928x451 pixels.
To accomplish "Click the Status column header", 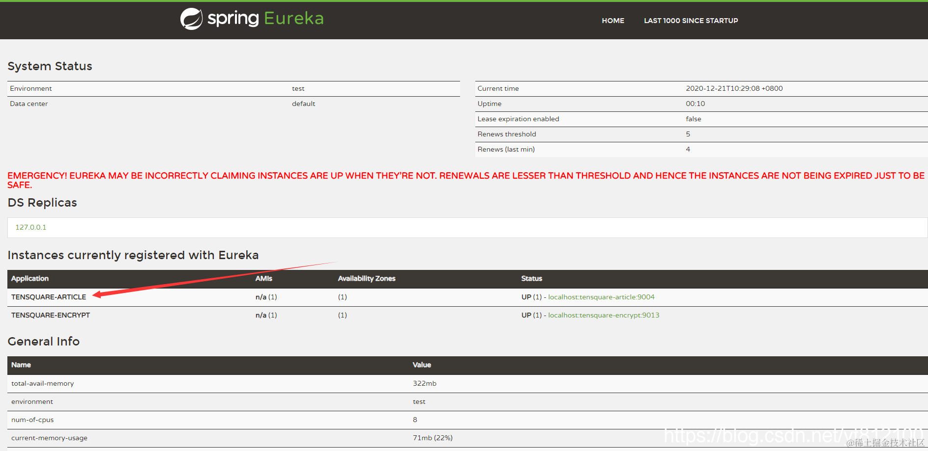I will [531, 278].
